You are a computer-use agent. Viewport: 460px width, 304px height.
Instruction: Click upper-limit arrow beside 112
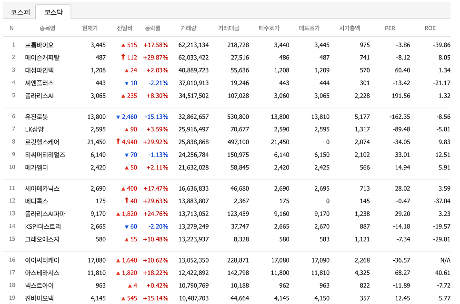[123, 57]
